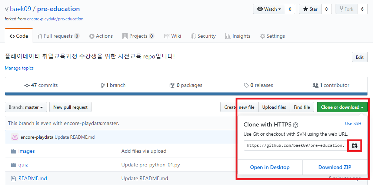Image resolution: width=373 pixels, height=189 pixels.
Task: Open the latest commit message Update README.md
Action: [x=74, y=137]
